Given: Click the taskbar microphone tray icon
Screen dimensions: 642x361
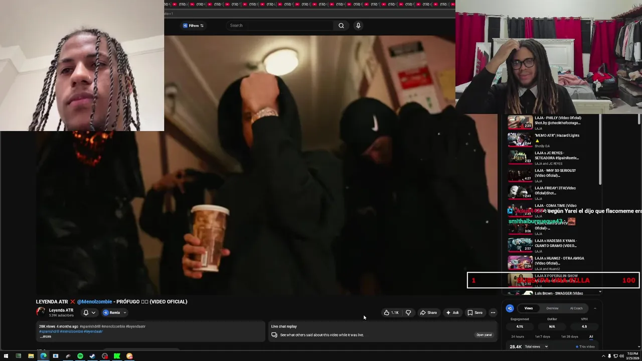Looking at the screenshot, I should (x=609, y=356).
